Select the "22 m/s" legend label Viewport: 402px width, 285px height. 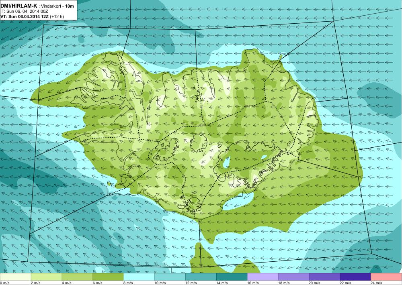coord(346,283)
